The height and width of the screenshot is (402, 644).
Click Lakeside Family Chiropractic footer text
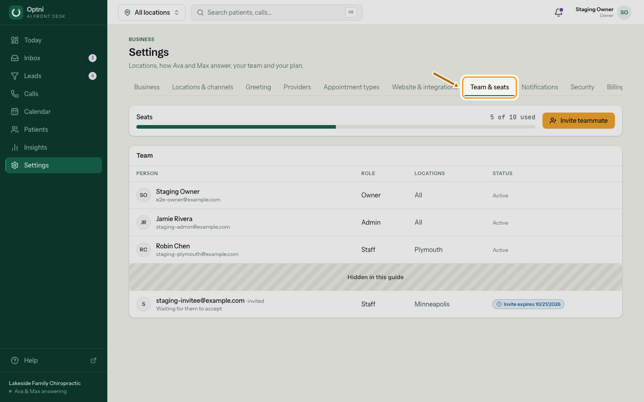pyautogui.click(x=45, y=383)
